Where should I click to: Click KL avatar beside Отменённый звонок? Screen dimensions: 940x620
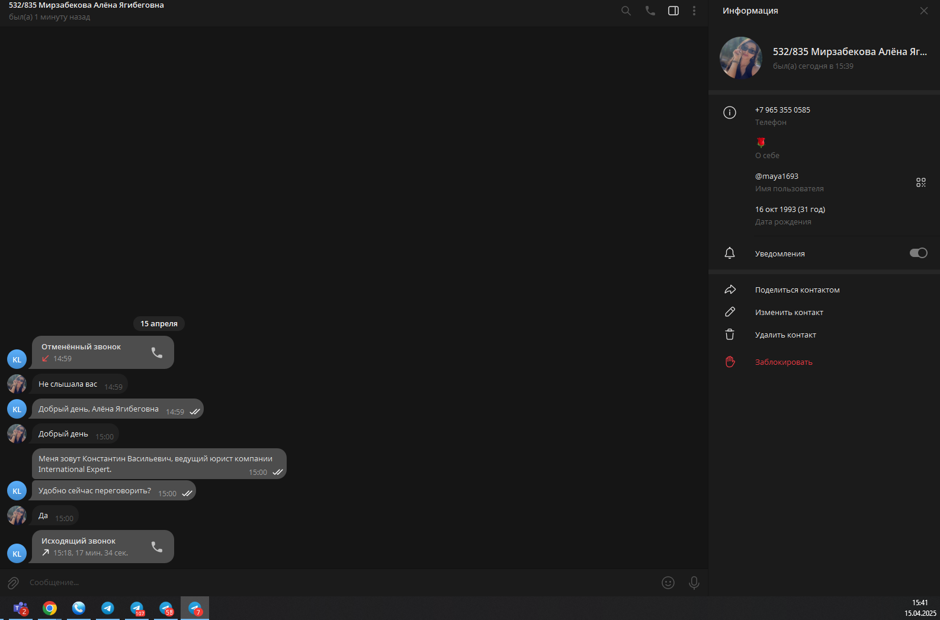[x=17, y=359]
